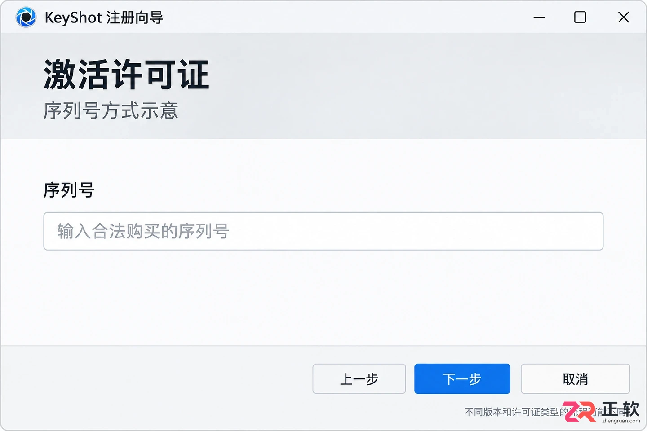This screenshot has width=647, height=431.
Task: Focus the 序列号 serial number input field
Action: coord(323,231)
